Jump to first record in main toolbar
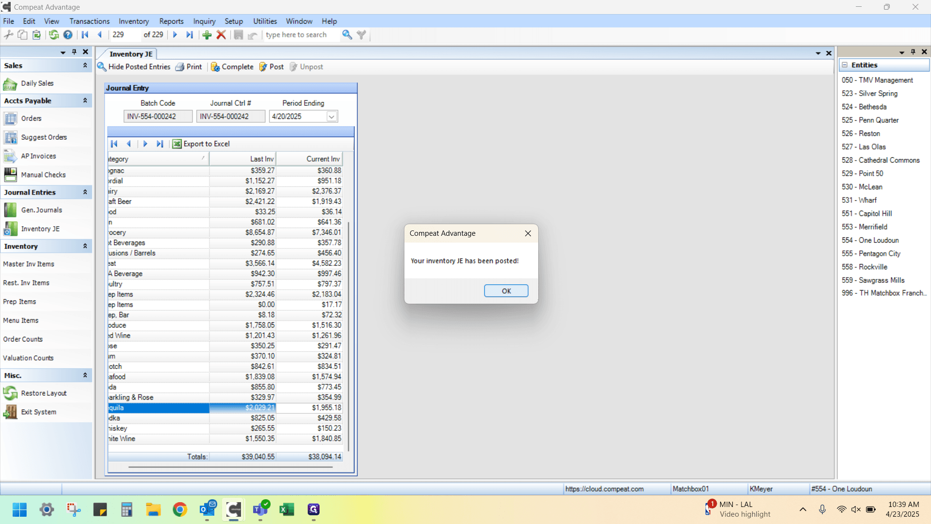 tap(85, 34)
